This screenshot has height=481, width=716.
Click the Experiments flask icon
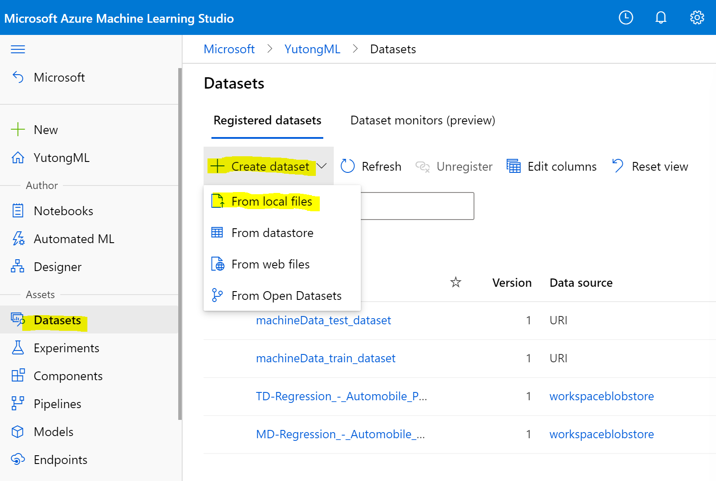point(18,348)
